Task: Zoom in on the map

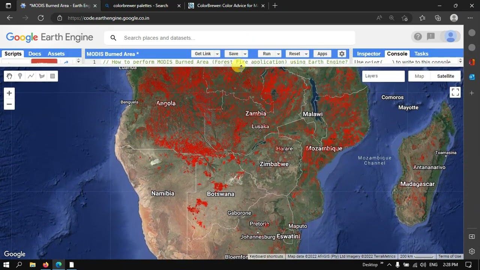Action: tap(9, 93)
